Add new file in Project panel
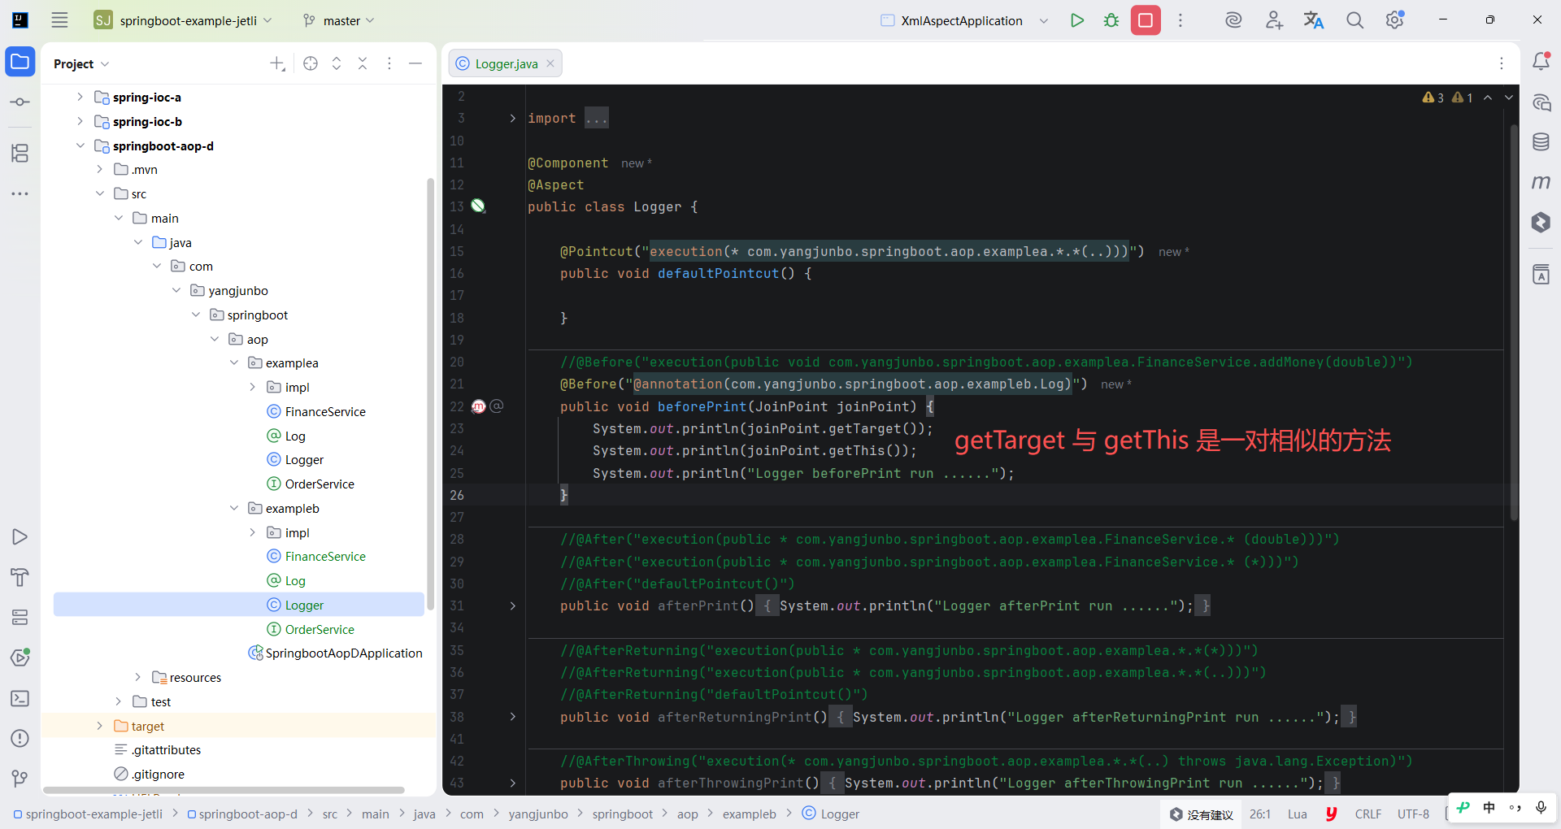 coord(277,63)
